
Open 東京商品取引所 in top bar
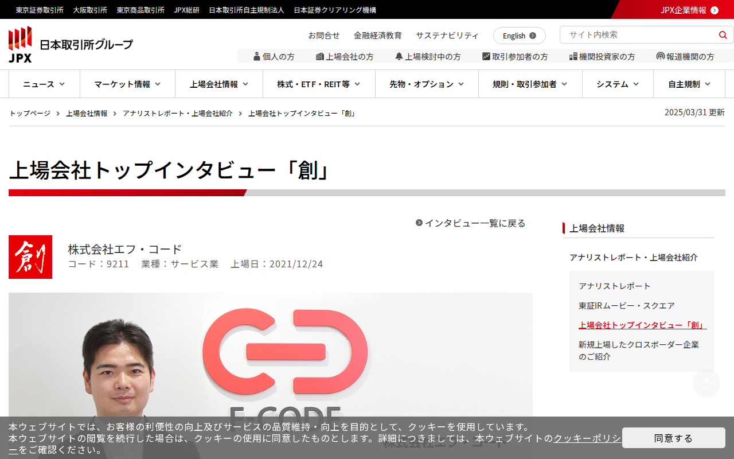pyautogui.click(x=140, y=10)
